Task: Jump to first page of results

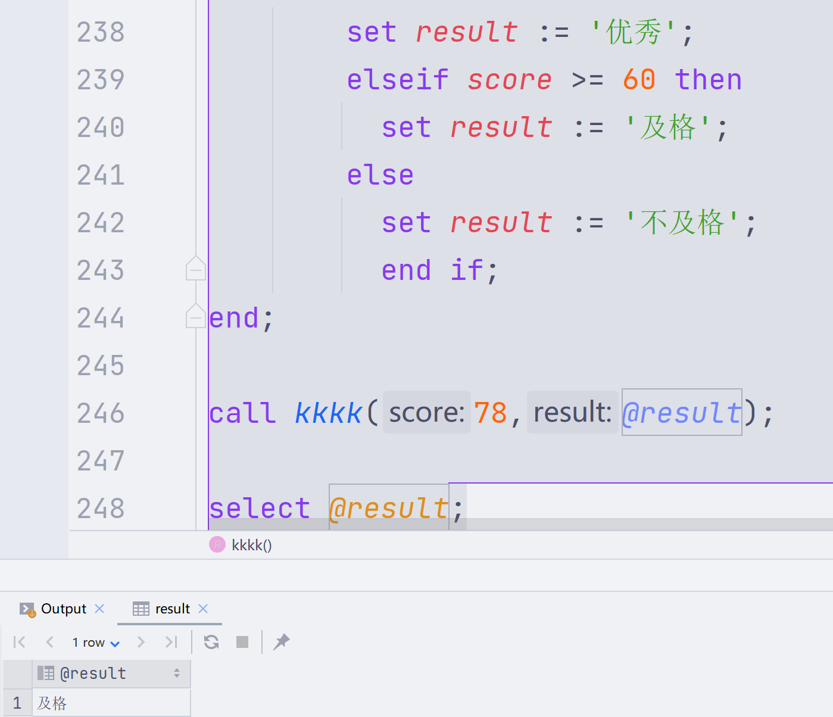Action: [x=18, y=642]
